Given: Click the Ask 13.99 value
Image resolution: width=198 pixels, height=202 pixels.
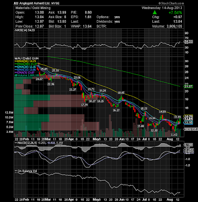Looking at the screenshot, I should pyautogui.click(x=62, y=13).
